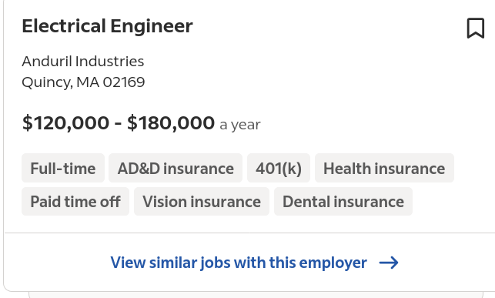Click the next job card peeking at bottom
Viewport: 495px width, 298px height.
[256, 295]
